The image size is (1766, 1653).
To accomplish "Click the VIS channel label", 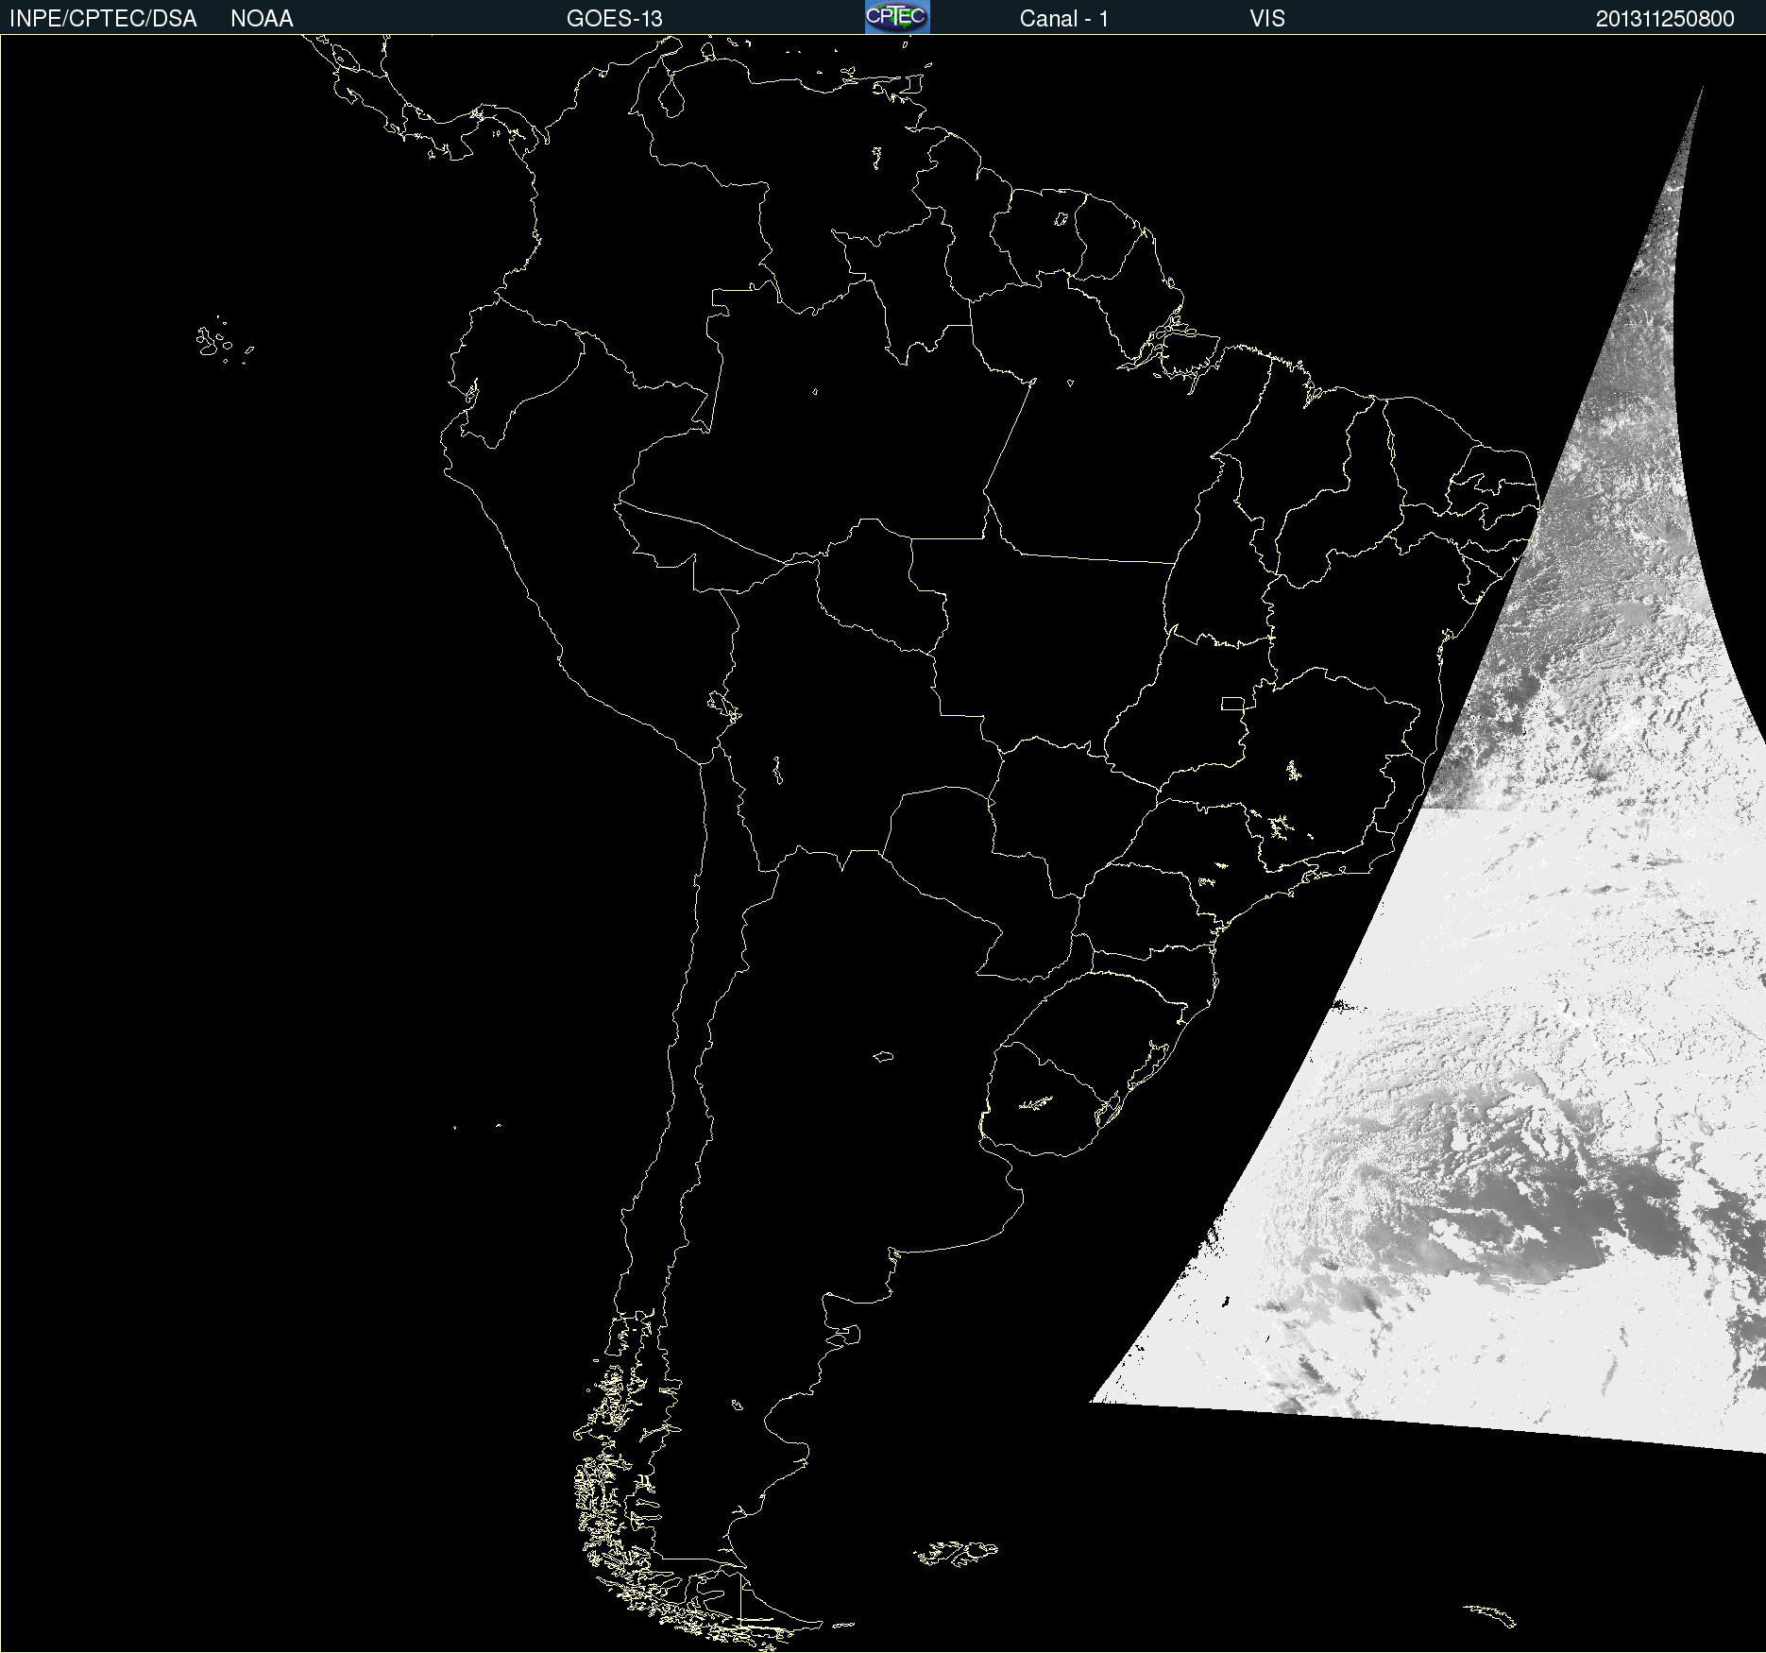I will click(x=1267, y=19).
